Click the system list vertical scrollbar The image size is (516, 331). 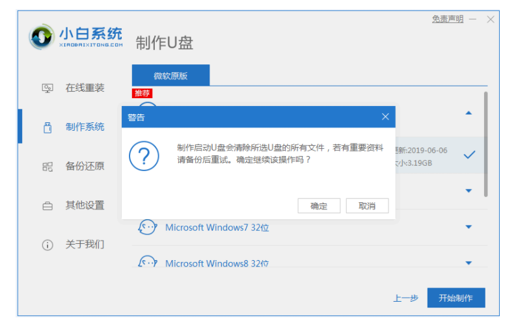coord(485,144)
